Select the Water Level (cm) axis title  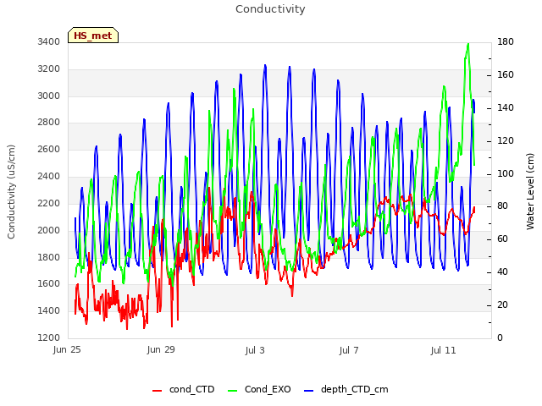(530, 192)
